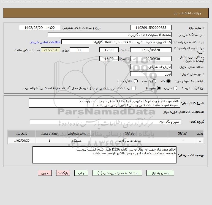
Task: Click the شماره نیاز label
Action: (197, 28)
